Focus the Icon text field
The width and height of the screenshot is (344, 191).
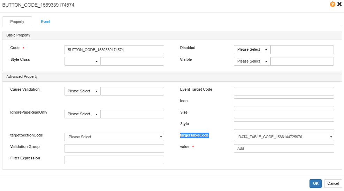284,103
